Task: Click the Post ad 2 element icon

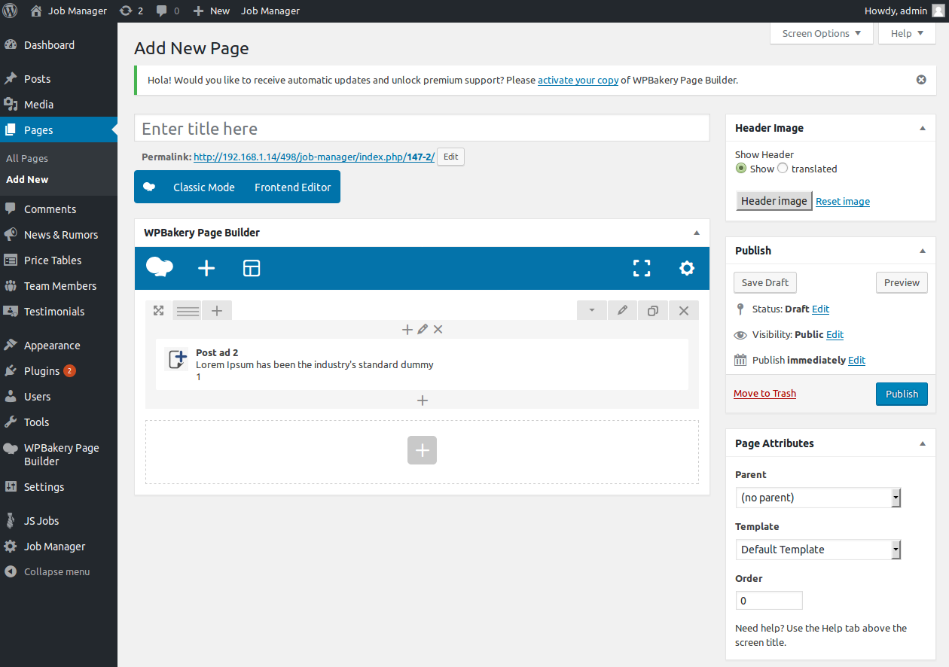Action: (x=176, y=359)
